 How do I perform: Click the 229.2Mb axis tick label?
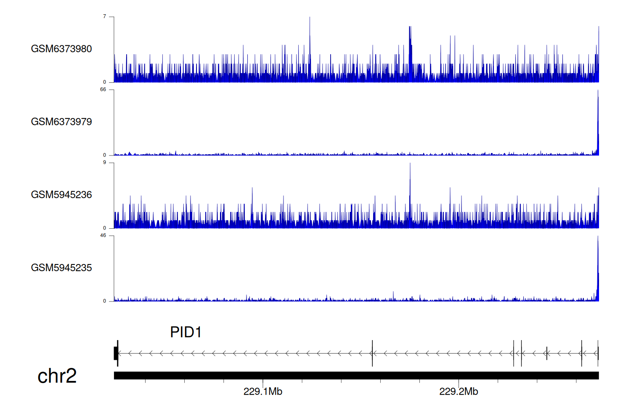459,392
